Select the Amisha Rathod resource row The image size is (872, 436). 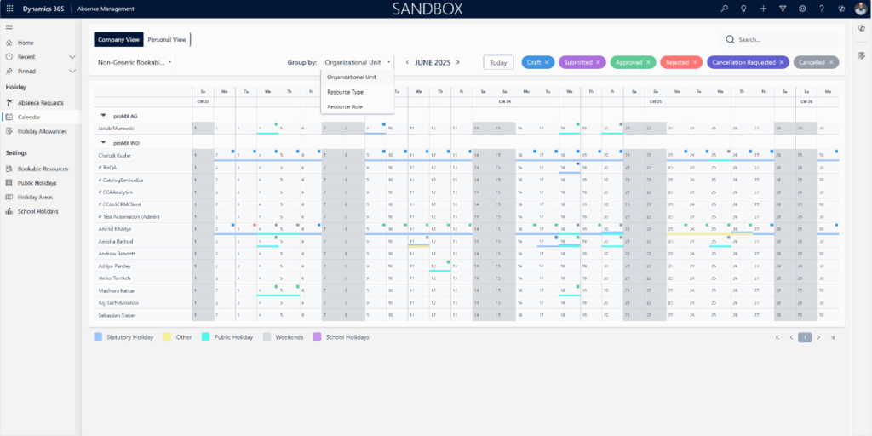[466, 241]
